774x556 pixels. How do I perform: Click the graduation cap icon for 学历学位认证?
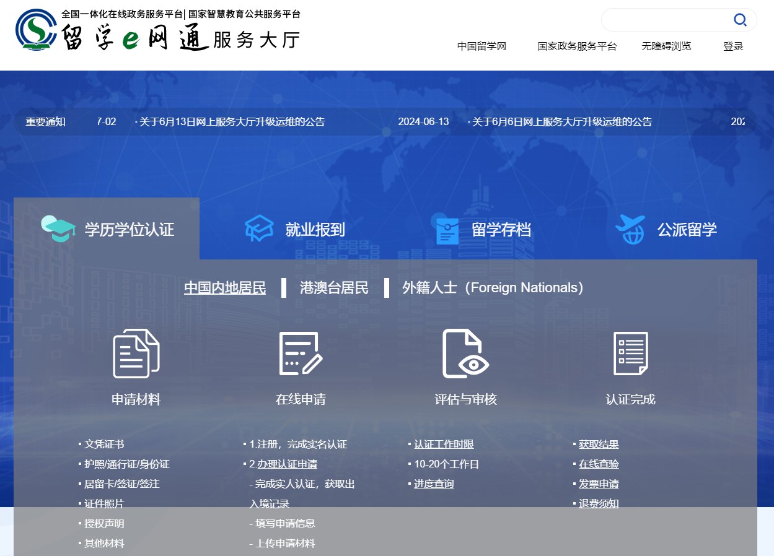click(58, 229)
